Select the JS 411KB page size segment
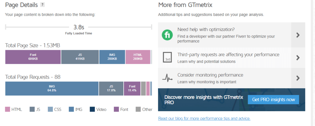This screenshot has width=315, height=126. tap(80, 57)
